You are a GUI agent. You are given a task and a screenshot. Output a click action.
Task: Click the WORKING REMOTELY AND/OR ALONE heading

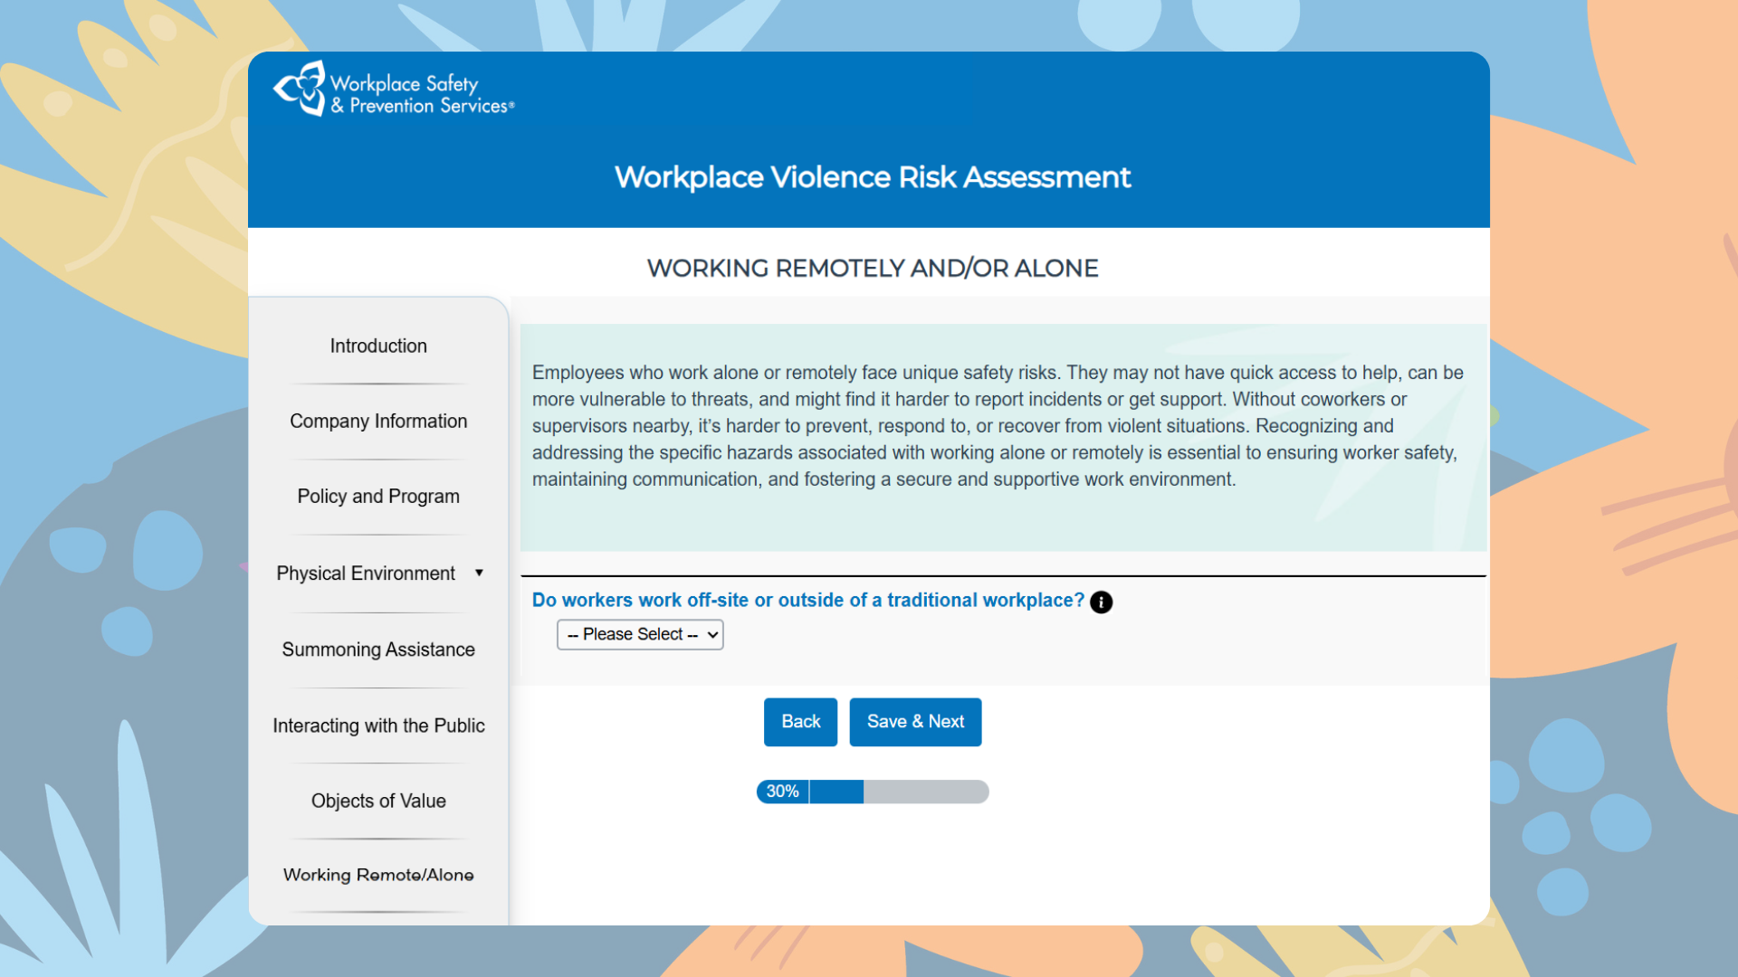[x=872, y=268]
